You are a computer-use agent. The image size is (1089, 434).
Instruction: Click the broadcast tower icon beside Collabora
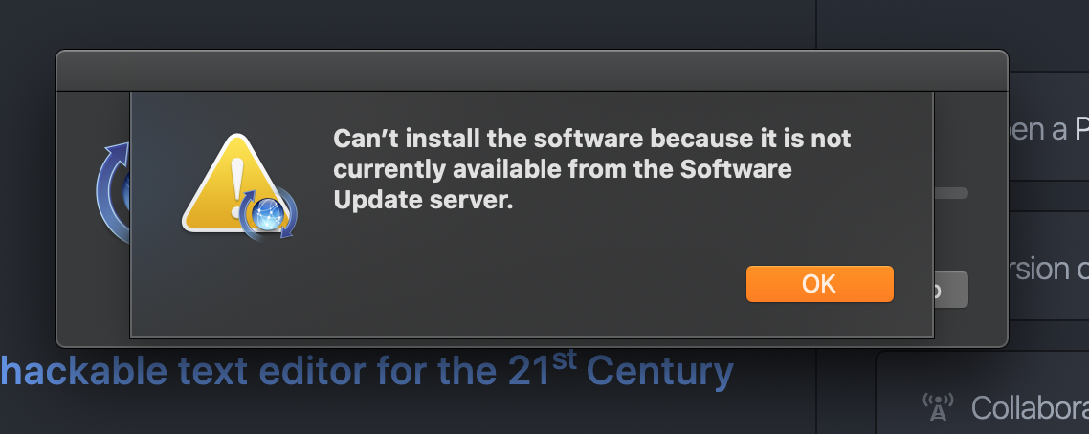pyautogui.click(x=938, y=407)
